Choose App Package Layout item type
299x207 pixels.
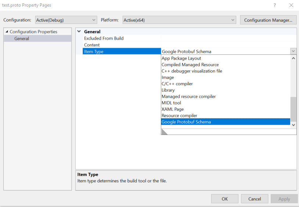point(226,58)
